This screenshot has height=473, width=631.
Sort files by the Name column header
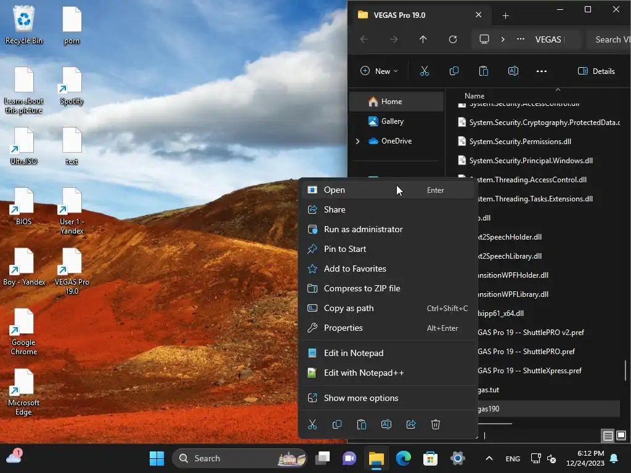click(474, 95)
